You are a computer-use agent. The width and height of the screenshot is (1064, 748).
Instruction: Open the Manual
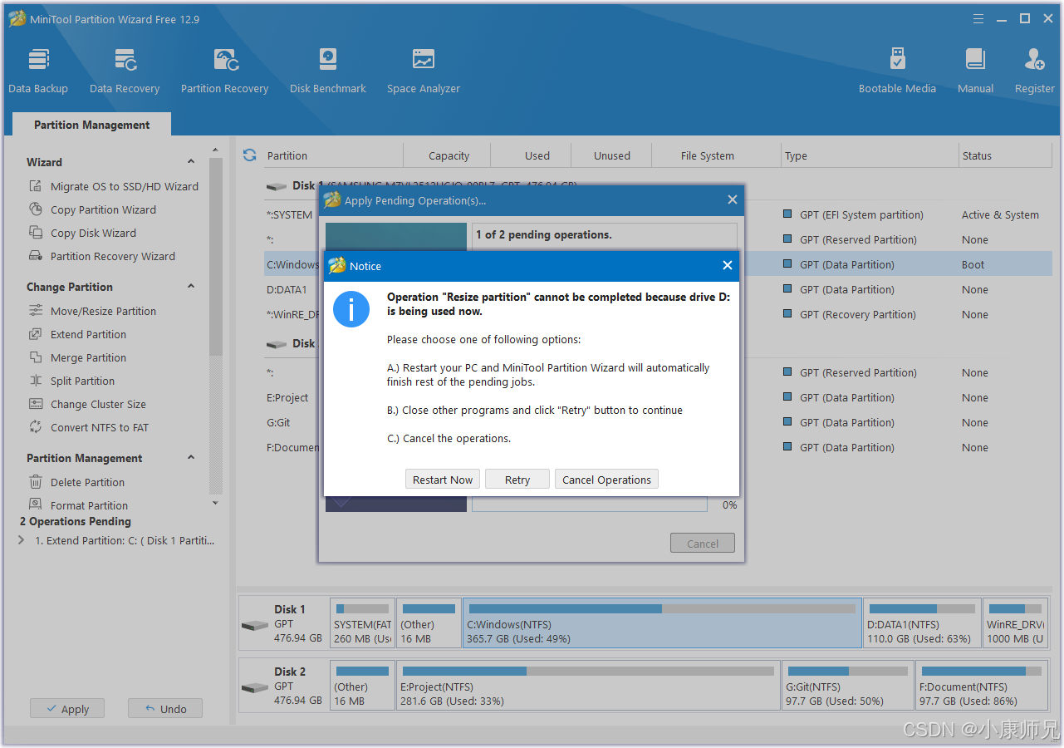(x=975, y=71)
